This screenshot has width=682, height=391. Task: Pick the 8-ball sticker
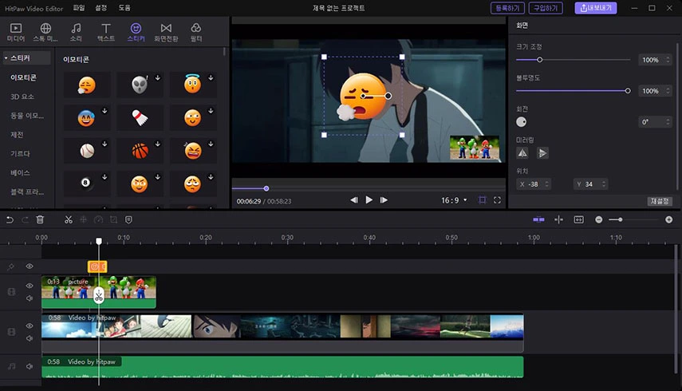(x=85, y=183)
